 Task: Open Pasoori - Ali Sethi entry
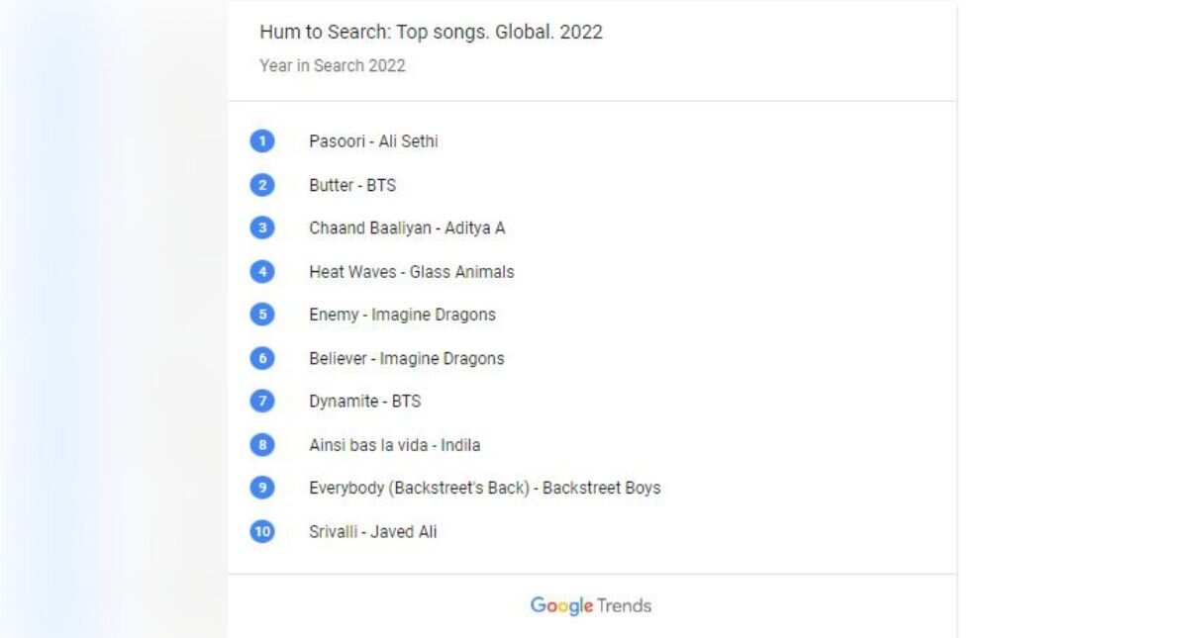coord(373,141)
